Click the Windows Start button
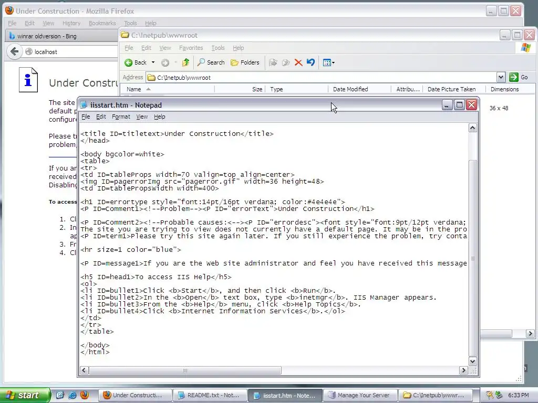Viewport: 538px width, 403px height. point(25,395)
